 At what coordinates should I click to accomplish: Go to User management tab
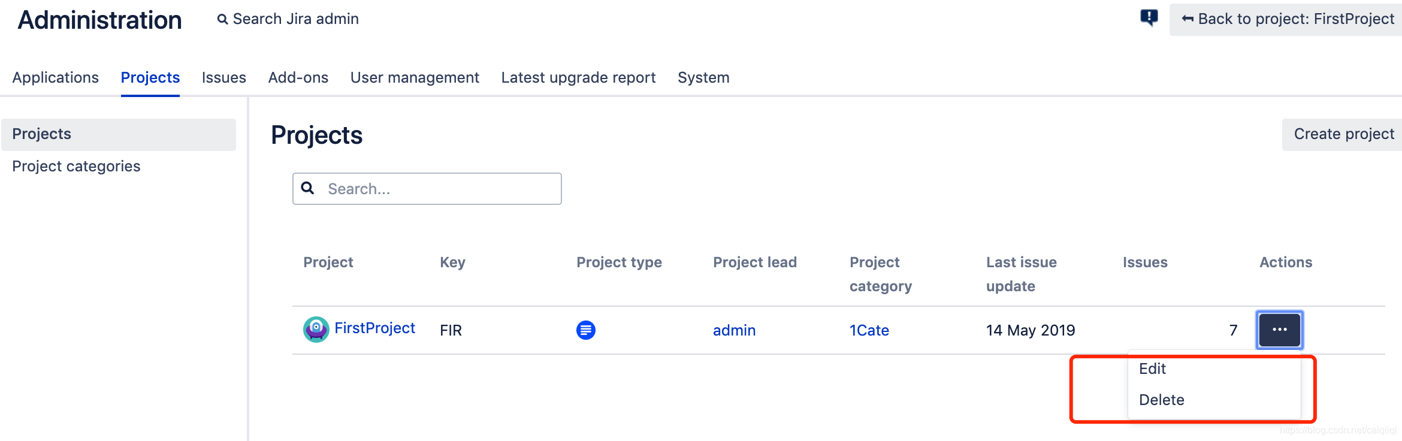coord(415,77)
